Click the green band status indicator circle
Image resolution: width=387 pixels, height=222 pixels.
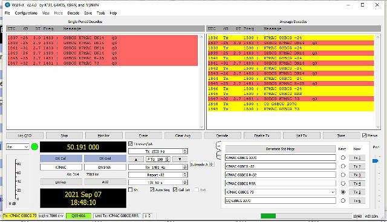click(x=34, y=147)
